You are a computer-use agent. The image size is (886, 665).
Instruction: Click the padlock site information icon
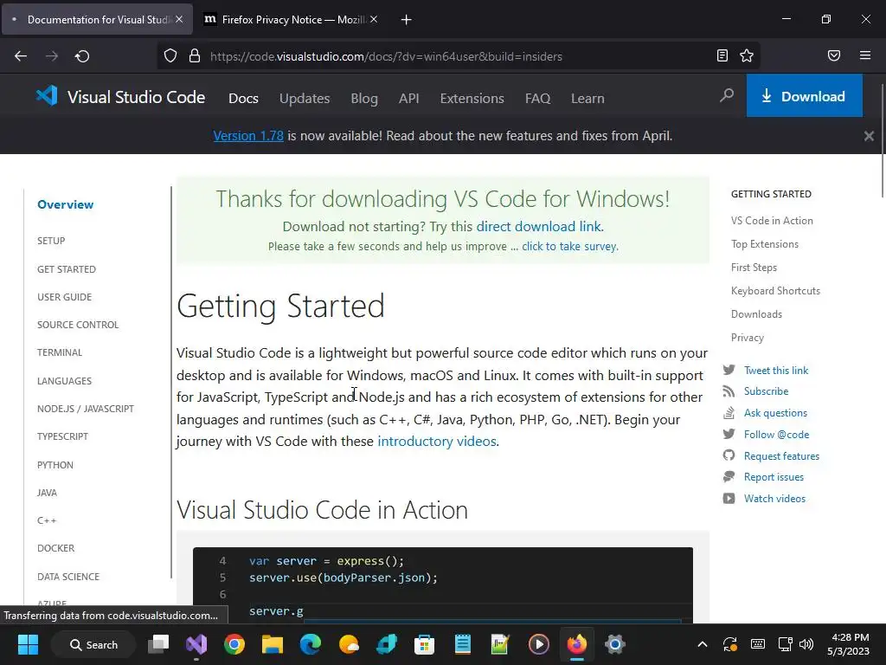coord(195,55)
